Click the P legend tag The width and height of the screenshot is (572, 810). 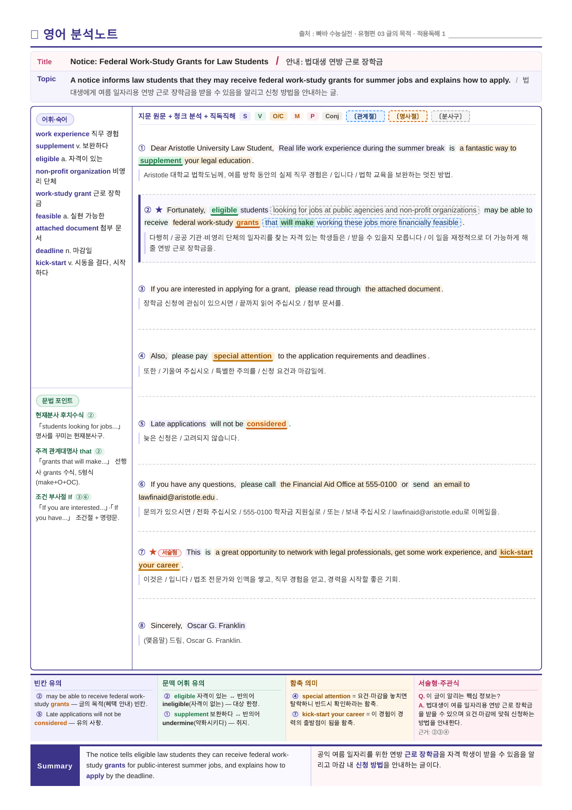pos(312,116)
